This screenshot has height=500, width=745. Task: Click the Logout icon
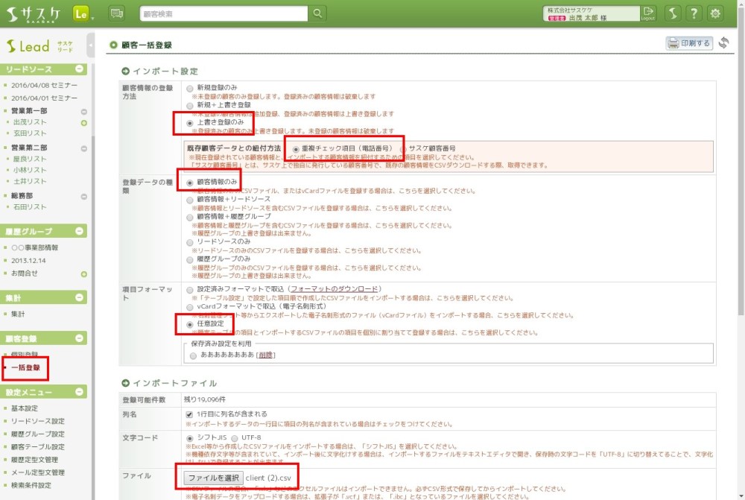click(x=648, y=13)
